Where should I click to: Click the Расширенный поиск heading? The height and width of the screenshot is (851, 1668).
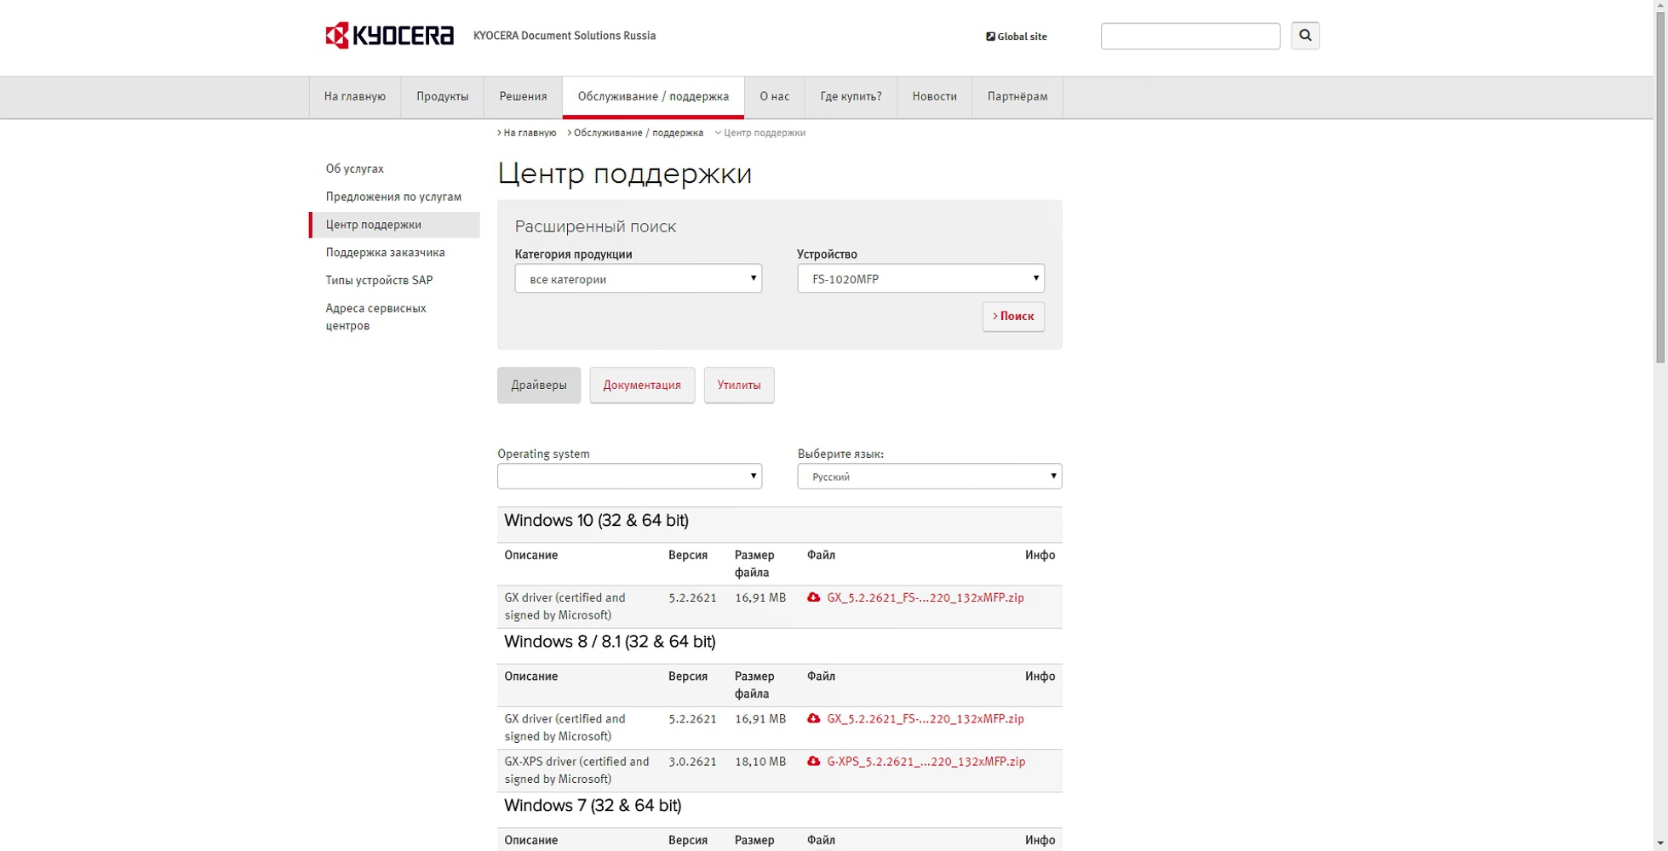coord(595,226)
